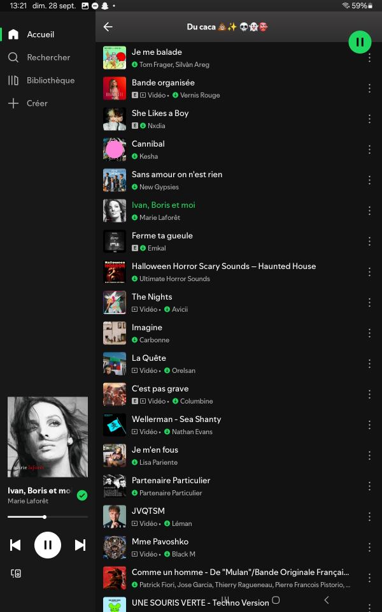Screen dimensions: 382x612
Task: Tap the Android back navigation arrow
Action: 326,600
